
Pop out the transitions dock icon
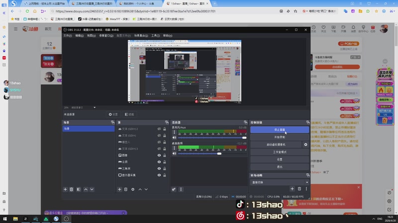pyautogui.click(x=308, y=175)
